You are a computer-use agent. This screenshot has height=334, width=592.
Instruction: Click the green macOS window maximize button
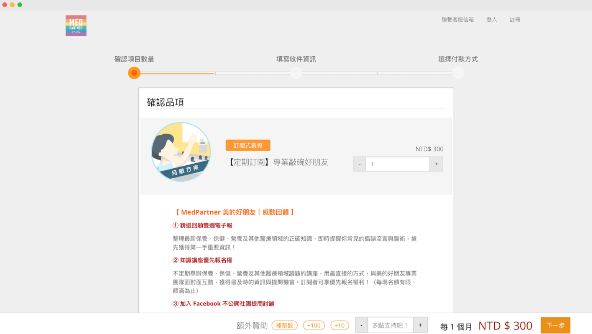pyautogui.click(x=20, y=5)
